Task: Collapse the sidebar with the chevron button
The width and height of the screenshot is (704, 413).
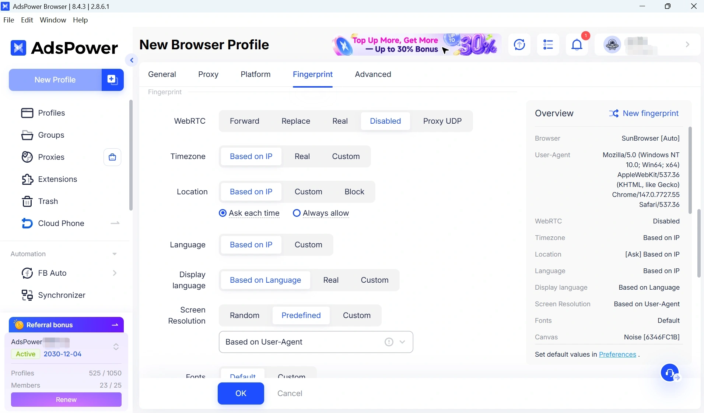Action: pyautogui.click(x=132, y=60)
